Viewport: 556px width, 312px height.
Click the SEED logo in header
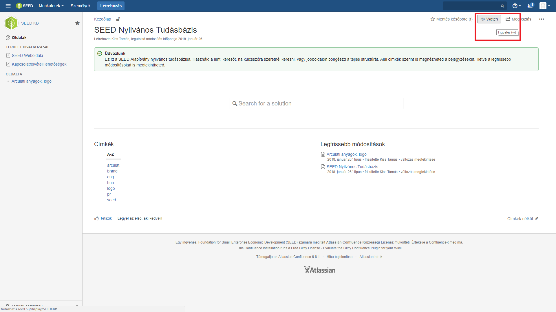point(25,6)
